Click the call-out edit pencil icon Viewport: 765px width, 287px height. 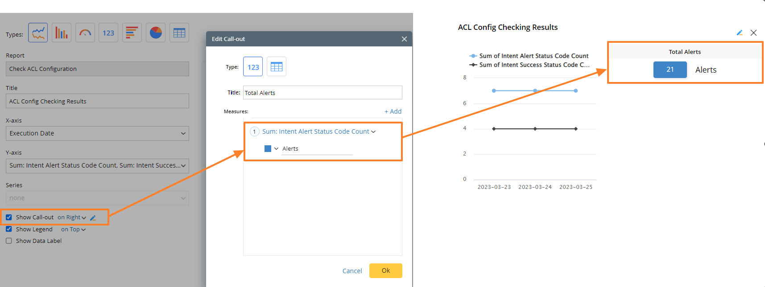[93, 218]
